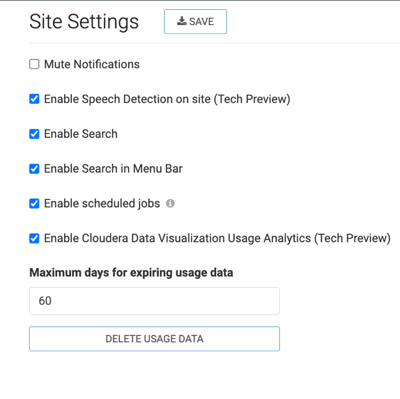
Task: Click the Enable Speech Detection on site label
Action: click(x=167, y=99)
